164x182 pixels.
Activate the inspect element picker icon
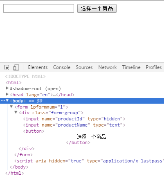click(x=7, y=67)
